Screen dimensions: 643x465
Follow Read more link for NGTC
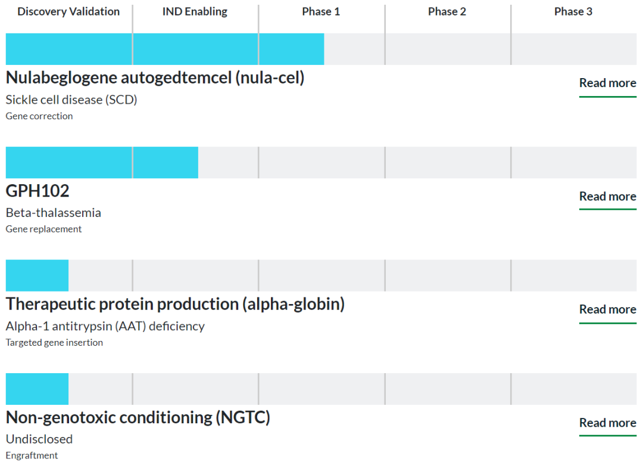[x=607, y=423]
